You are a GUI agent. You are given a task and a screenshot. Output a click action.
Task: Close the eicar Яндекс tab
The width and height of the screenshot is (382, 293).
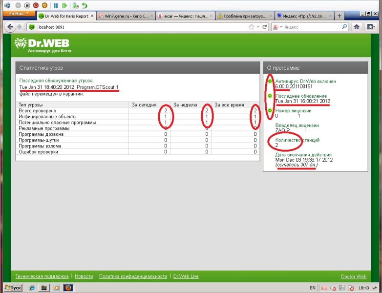tap(211, 16)
